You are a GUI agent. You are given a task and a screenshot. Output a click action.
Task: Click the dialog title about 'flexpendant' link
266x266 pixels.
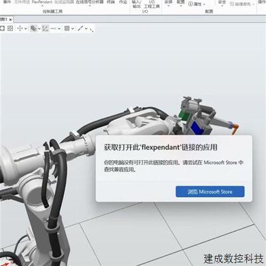[161, 148]
